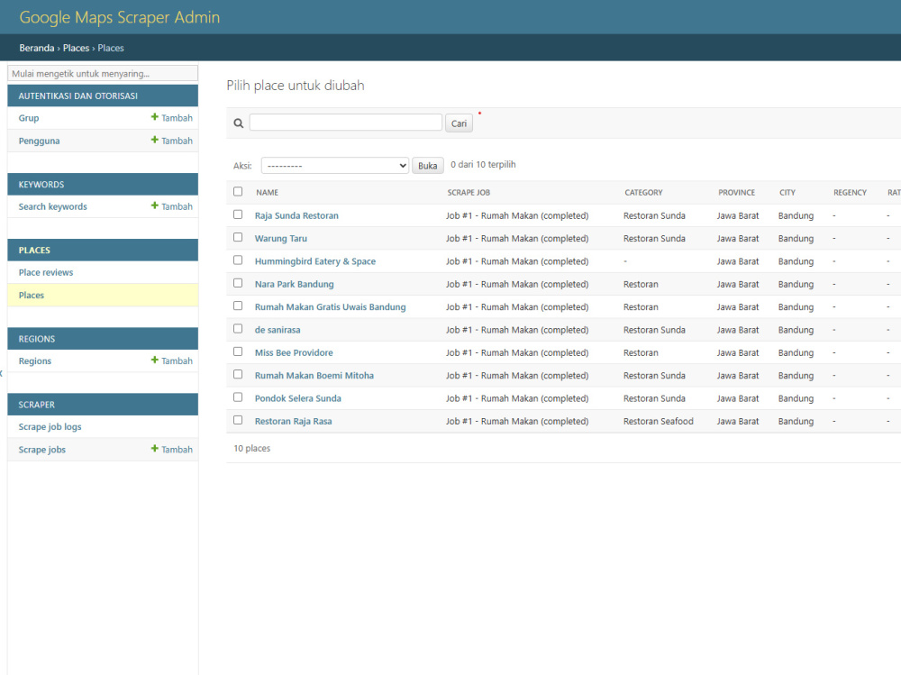This screenshot has height=675, width=901.
Task: Click the magnifying glass search icon
Action: pos(239,123)
